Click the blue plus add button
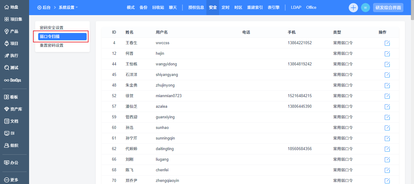 pos(353,8)
